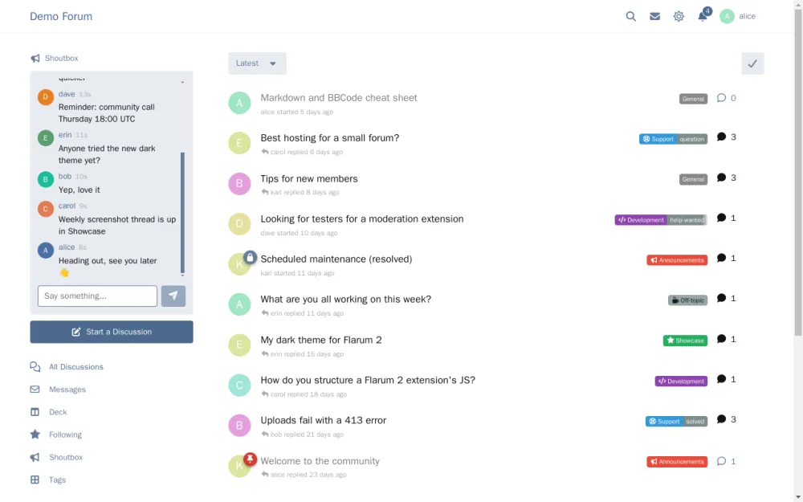Send the shoutbox message with paper plane

[x=173, y=296]
